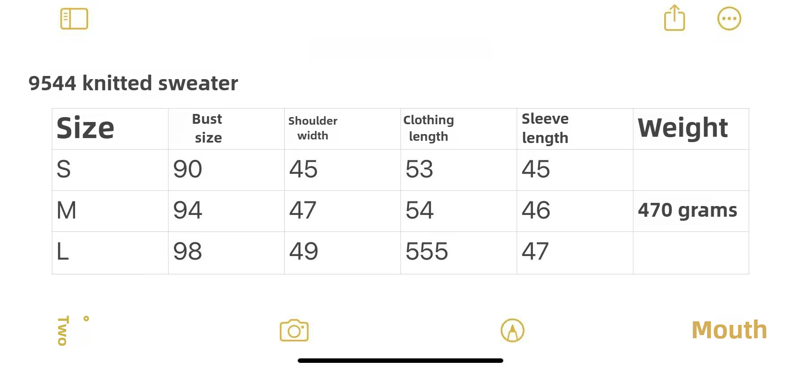Select the 'Bust size' header cell

click(x=226, y=129)
